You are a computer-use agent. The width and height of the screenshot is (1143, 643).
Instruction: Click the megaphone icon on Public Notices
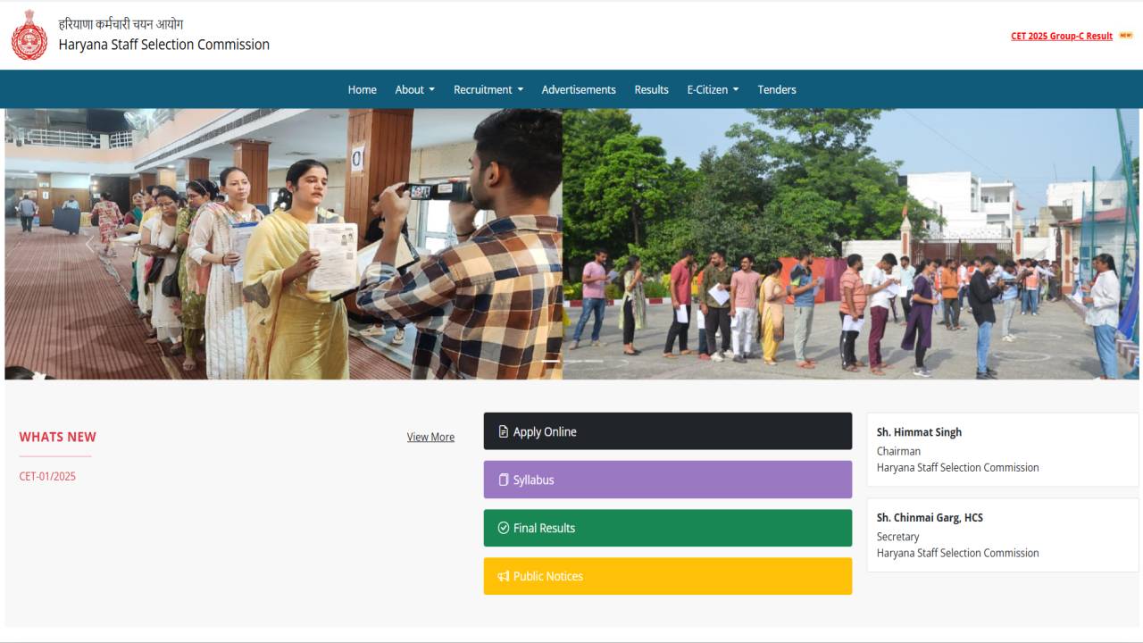pyautogui.click(x=502, y=576)
